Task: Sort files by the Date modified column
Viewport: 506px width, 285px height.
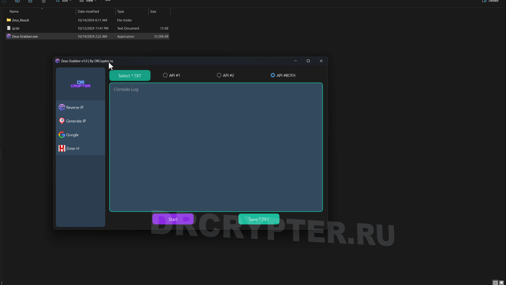Action: point(96,11)
